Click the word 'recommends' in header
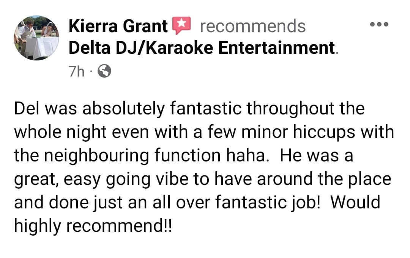Screen dimensions: 410x258 [252, 26]
